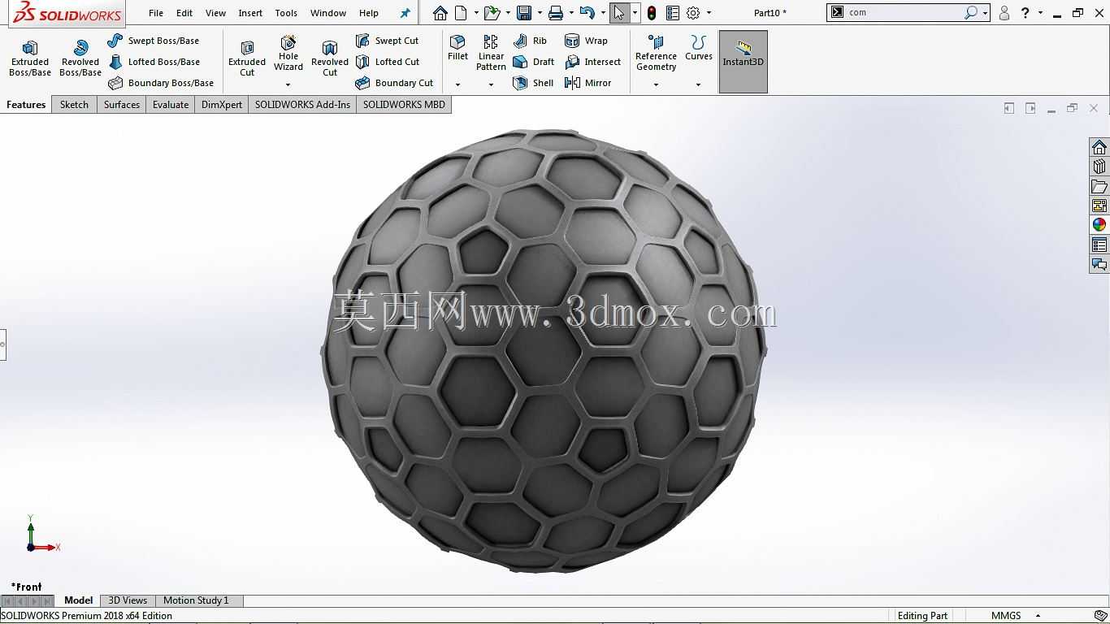Click the Reference Geometry button

pyautogui.click(x=656, y=53)
